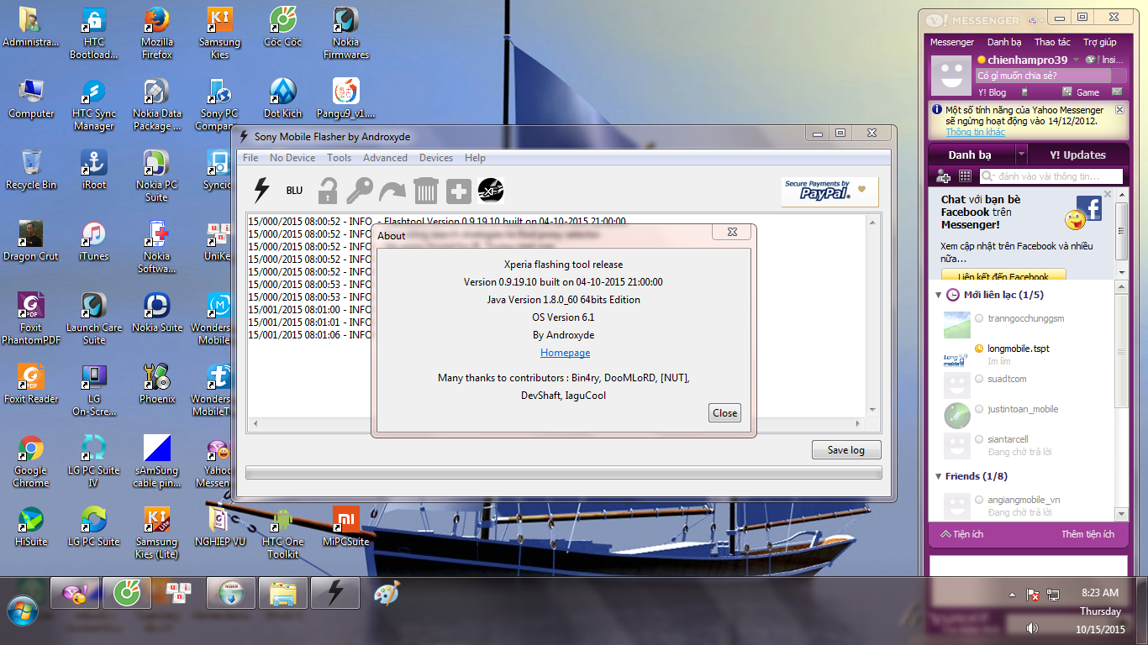Screen dimensions: 1148x645
Task: Open the Homepage link in About dialog
Action: click(565, 353)
